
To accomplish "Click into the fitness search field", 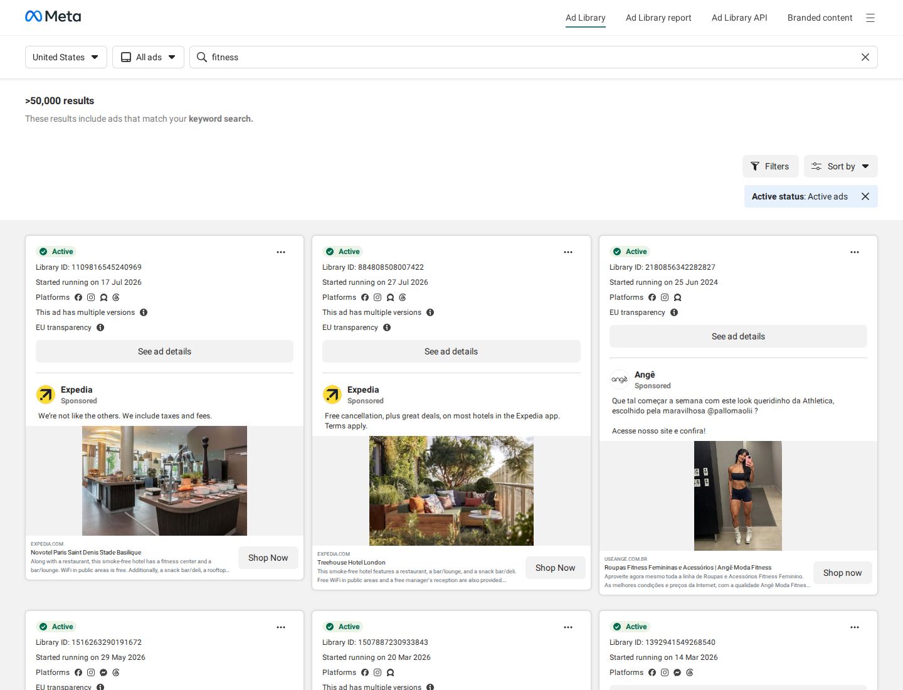I will click(x=534, y=57).
